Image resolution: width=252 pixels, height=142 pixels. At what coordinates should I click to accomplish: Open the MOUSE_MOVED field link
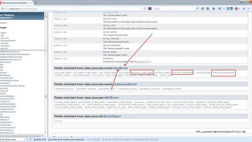coord(110,32)
